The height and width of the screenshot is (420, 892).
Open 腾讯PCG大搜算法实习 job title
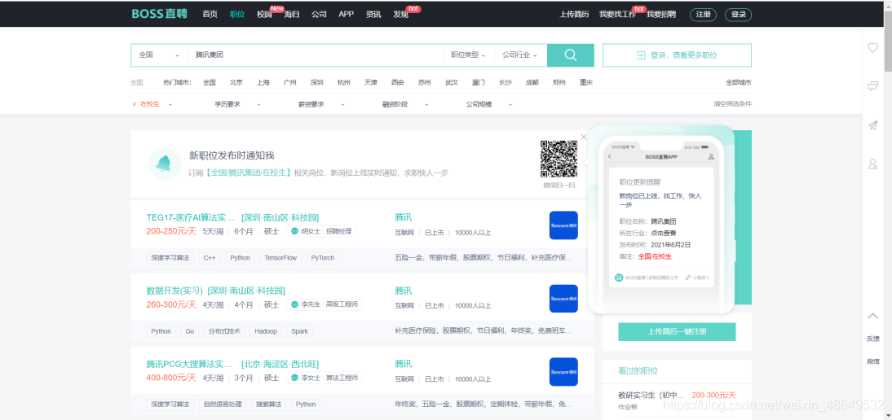pos(189,364)
